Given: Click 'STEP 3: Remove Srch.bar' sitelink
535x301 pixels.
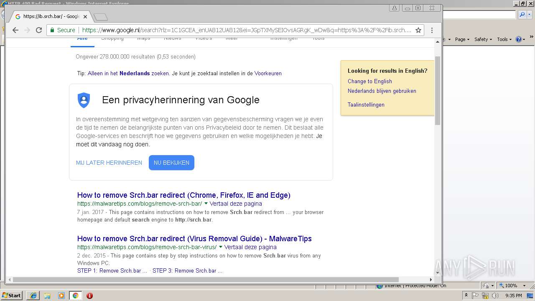Looking at the screenshot, I should click(x=187, y=270).
